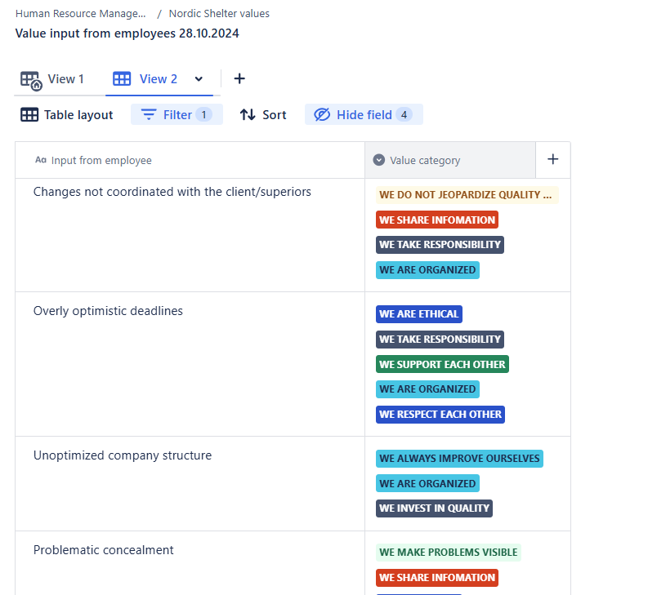The height and width of the screenshot is (595, 648).
Task: Click the Table layout grid icon
Action: tap(29, 115)
